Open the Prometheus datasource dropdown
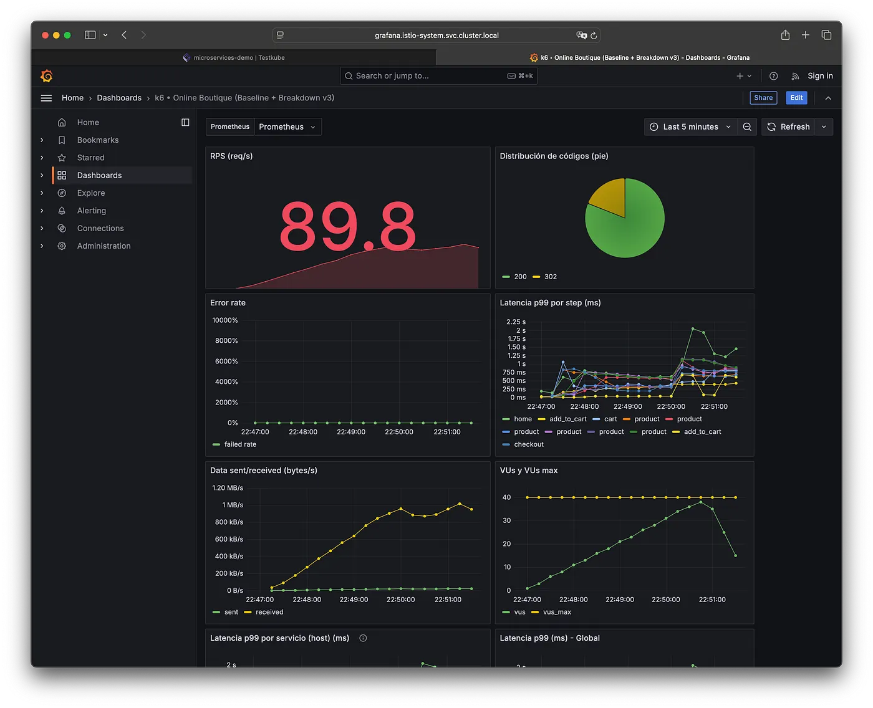This screenshot has width=873, height=708. 287,127
